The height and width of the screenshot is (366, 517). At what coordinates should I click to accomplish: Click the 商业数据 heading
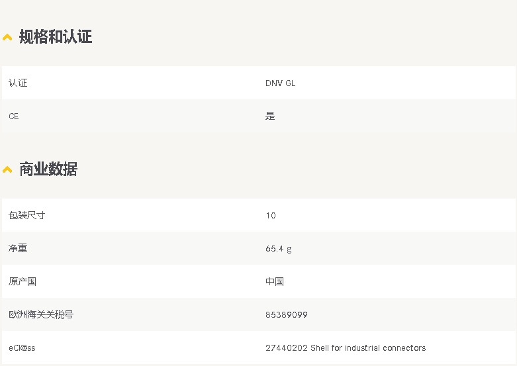click(48, 169)
